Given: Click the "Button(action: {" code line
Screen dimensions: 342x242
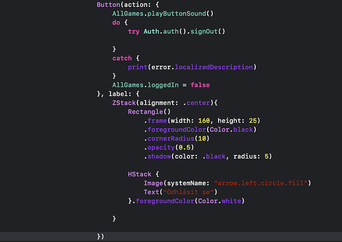Looking at the screenshot, I should [x=128, y=5].
